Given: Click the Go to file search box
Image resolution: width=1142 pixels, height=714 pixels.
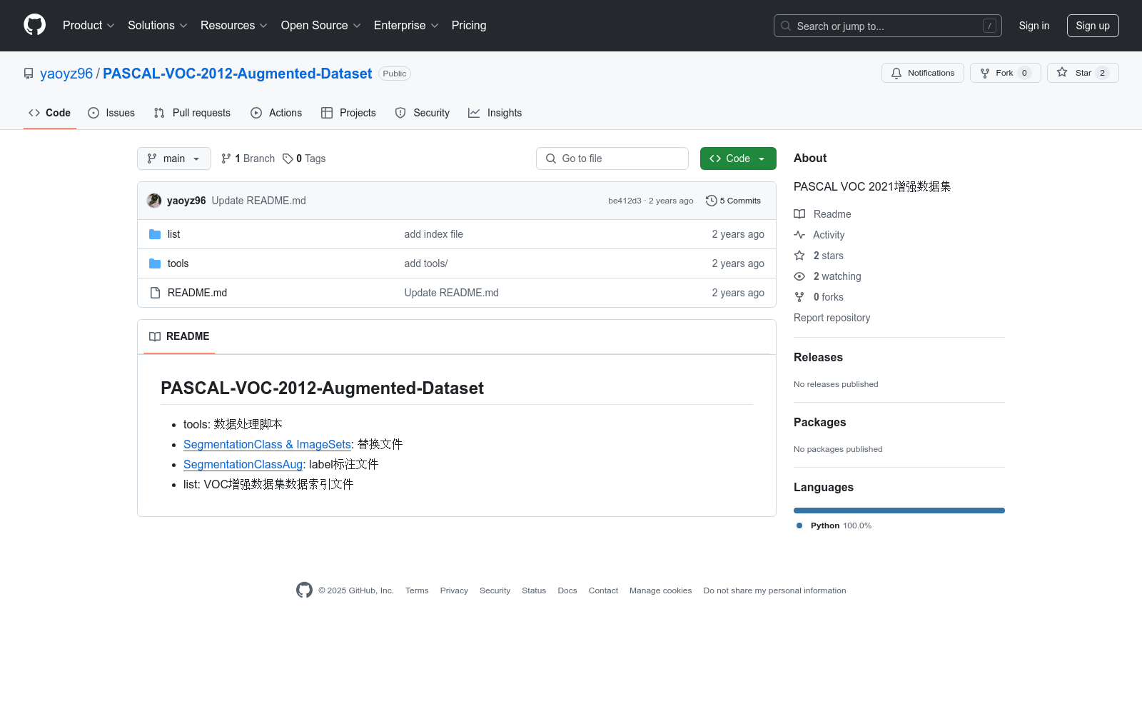Looking at the screenshot, I should [612, 159].
